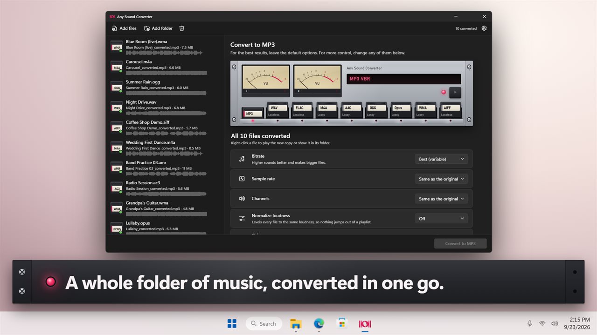Click the AIFF icon for Coffee Shop Demo
Image resolution: width=597 pixels, height=335 pixels.
coord(117,127)
